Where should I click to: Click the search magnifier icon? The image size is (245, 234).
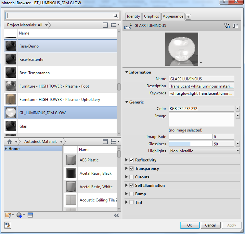[116, 16]
